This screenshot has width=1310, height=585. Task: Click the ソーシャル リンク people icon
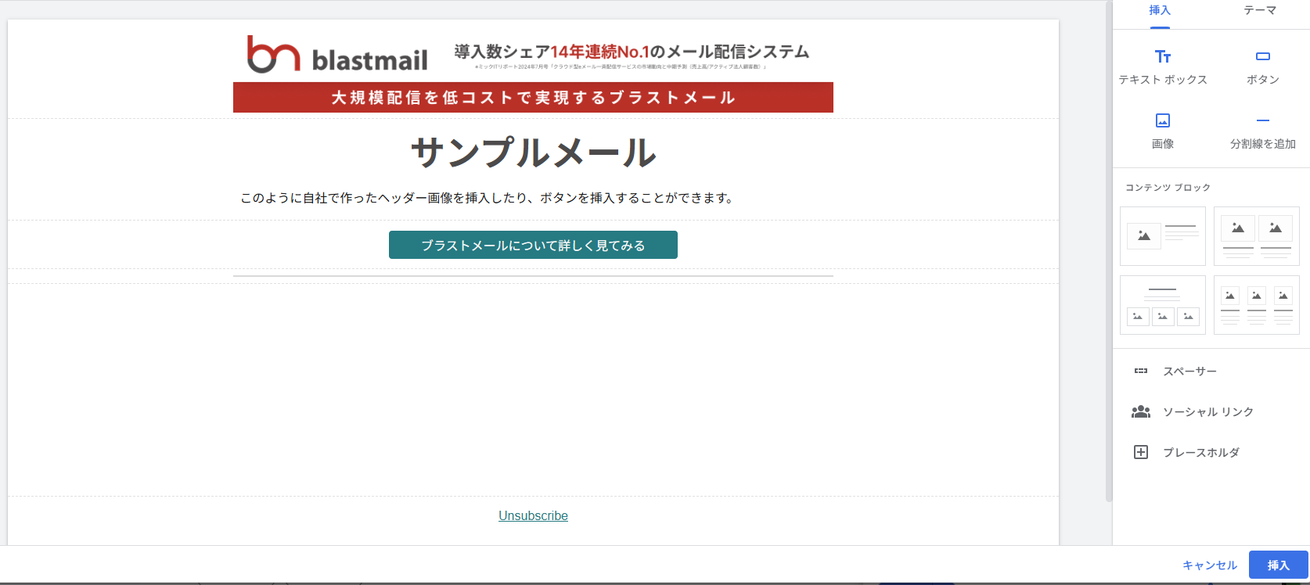pos(1141,411)
